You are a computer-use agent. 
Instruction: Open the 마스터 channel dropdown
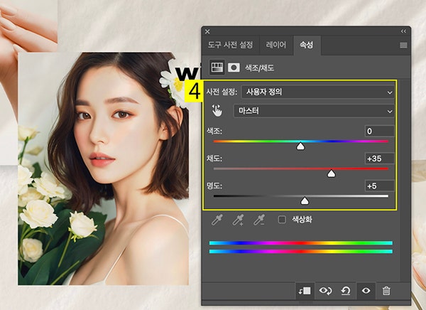314,111
